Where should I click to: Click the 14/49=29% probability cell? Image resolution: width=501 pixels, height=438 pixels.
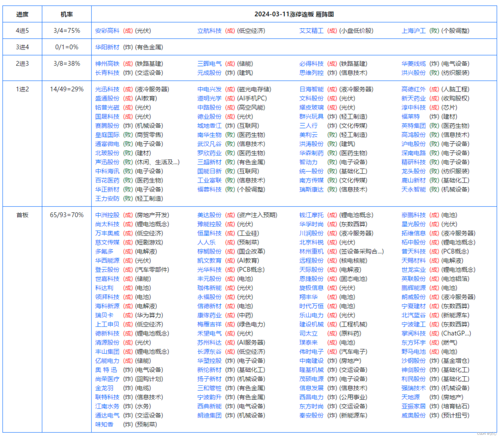pyautogui.click(x=67, y=89)
